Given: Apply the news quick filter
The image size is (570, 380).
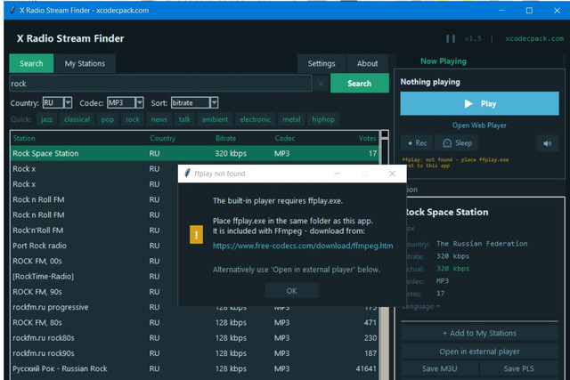Looking at the screenshot, I should (159, 119).
